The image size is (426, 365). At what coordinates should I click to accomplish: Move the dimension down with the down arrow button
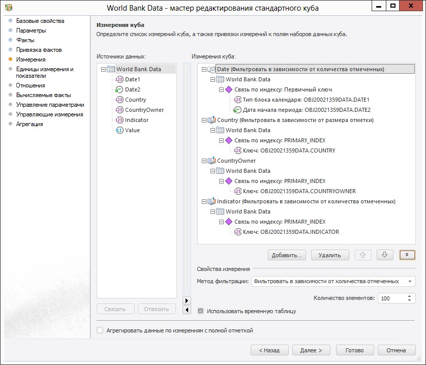tap(385, 255)
